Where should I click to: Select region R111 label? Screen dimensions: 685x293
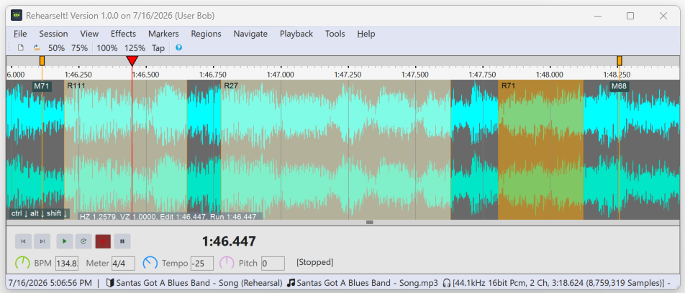[x=76, y=86]
